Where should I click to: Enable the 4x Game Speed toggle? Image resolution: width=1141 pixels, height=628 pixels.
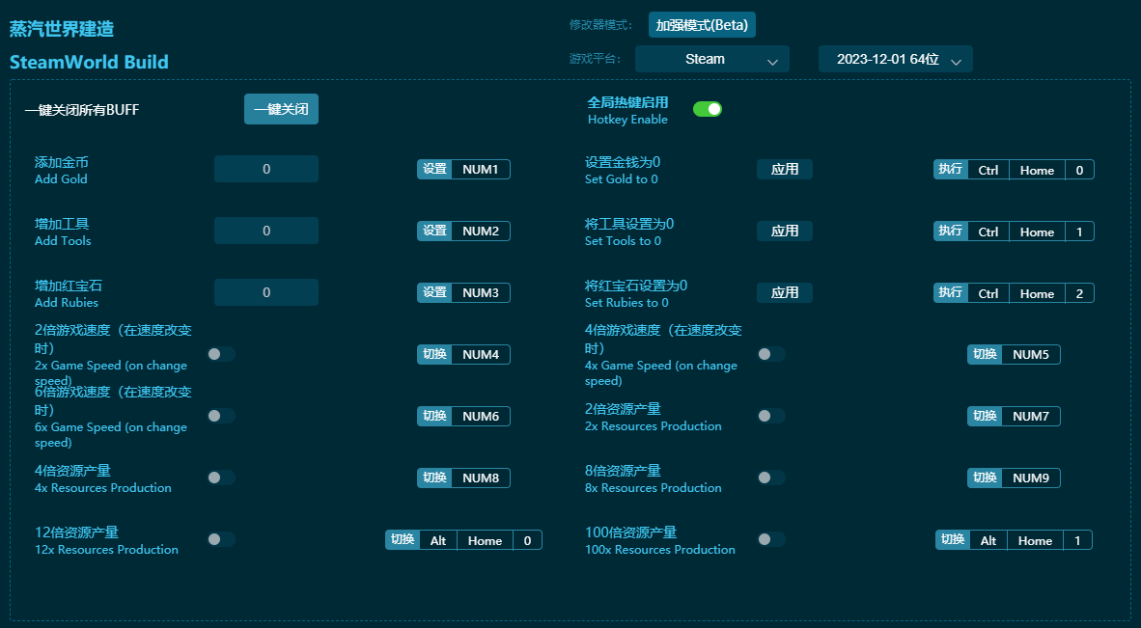pos(771,354)
